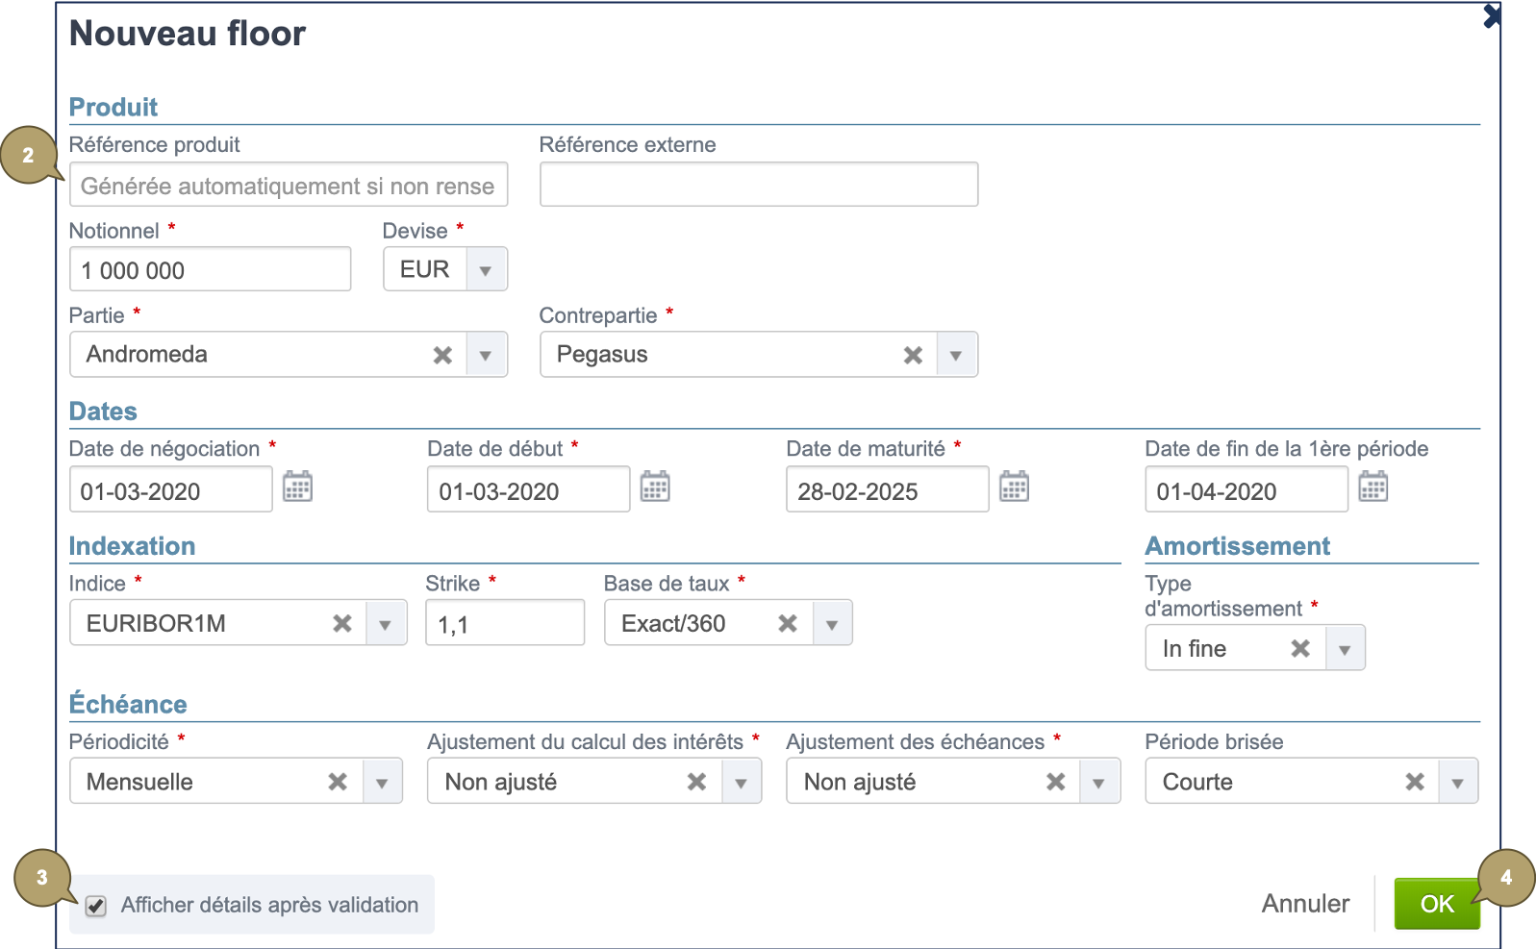This screenshot has width=1536, height=949.
Task: Expand the Type d'amortissement dropdown
Action: [x=1345, y=649]
